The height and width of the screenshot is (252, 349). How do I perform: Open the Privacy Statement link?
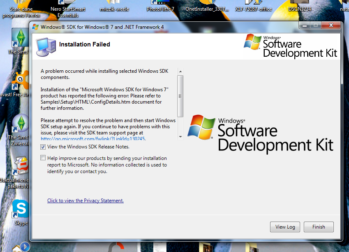point(86,201)
